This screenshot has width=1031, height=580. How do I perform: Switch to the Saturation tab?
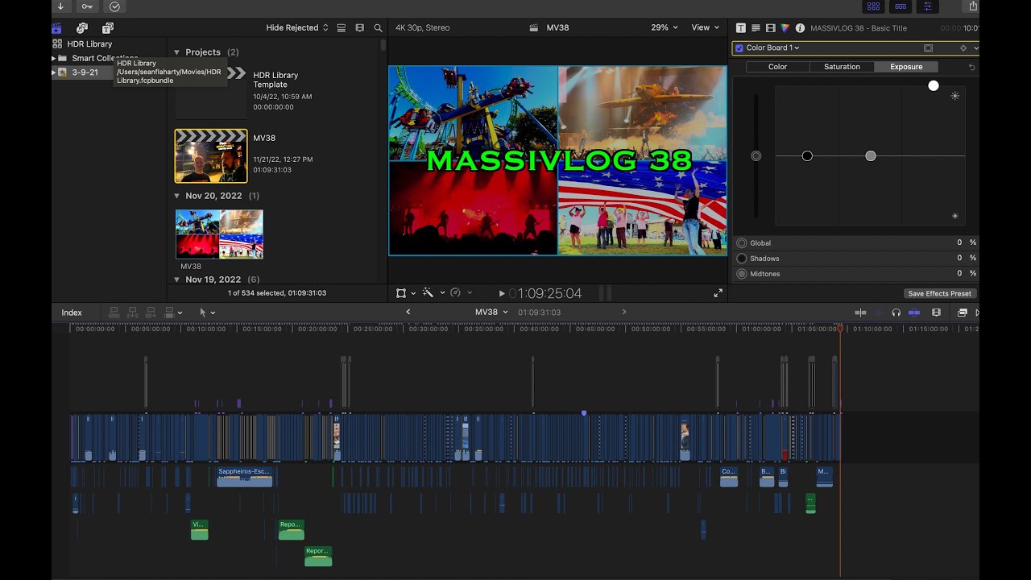coord(842,67)
